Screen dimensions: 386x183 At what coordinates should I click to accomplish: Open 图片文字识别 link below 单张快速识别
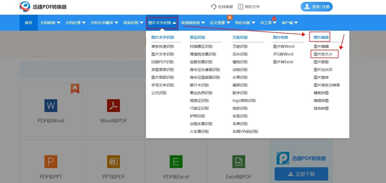162,54
